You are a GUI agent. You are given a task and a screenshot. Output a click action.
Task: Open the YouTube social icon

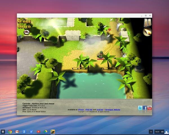(150, 108)
